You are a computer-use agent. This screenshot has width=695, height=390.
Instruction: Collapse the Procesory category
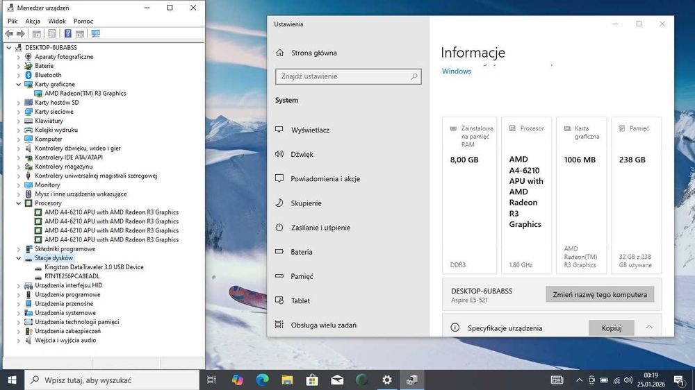pos(19,203)
